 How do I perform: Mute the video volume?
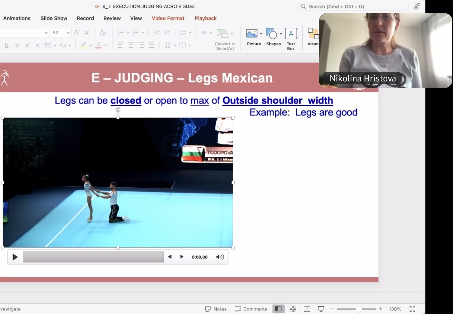click(220, 257)
